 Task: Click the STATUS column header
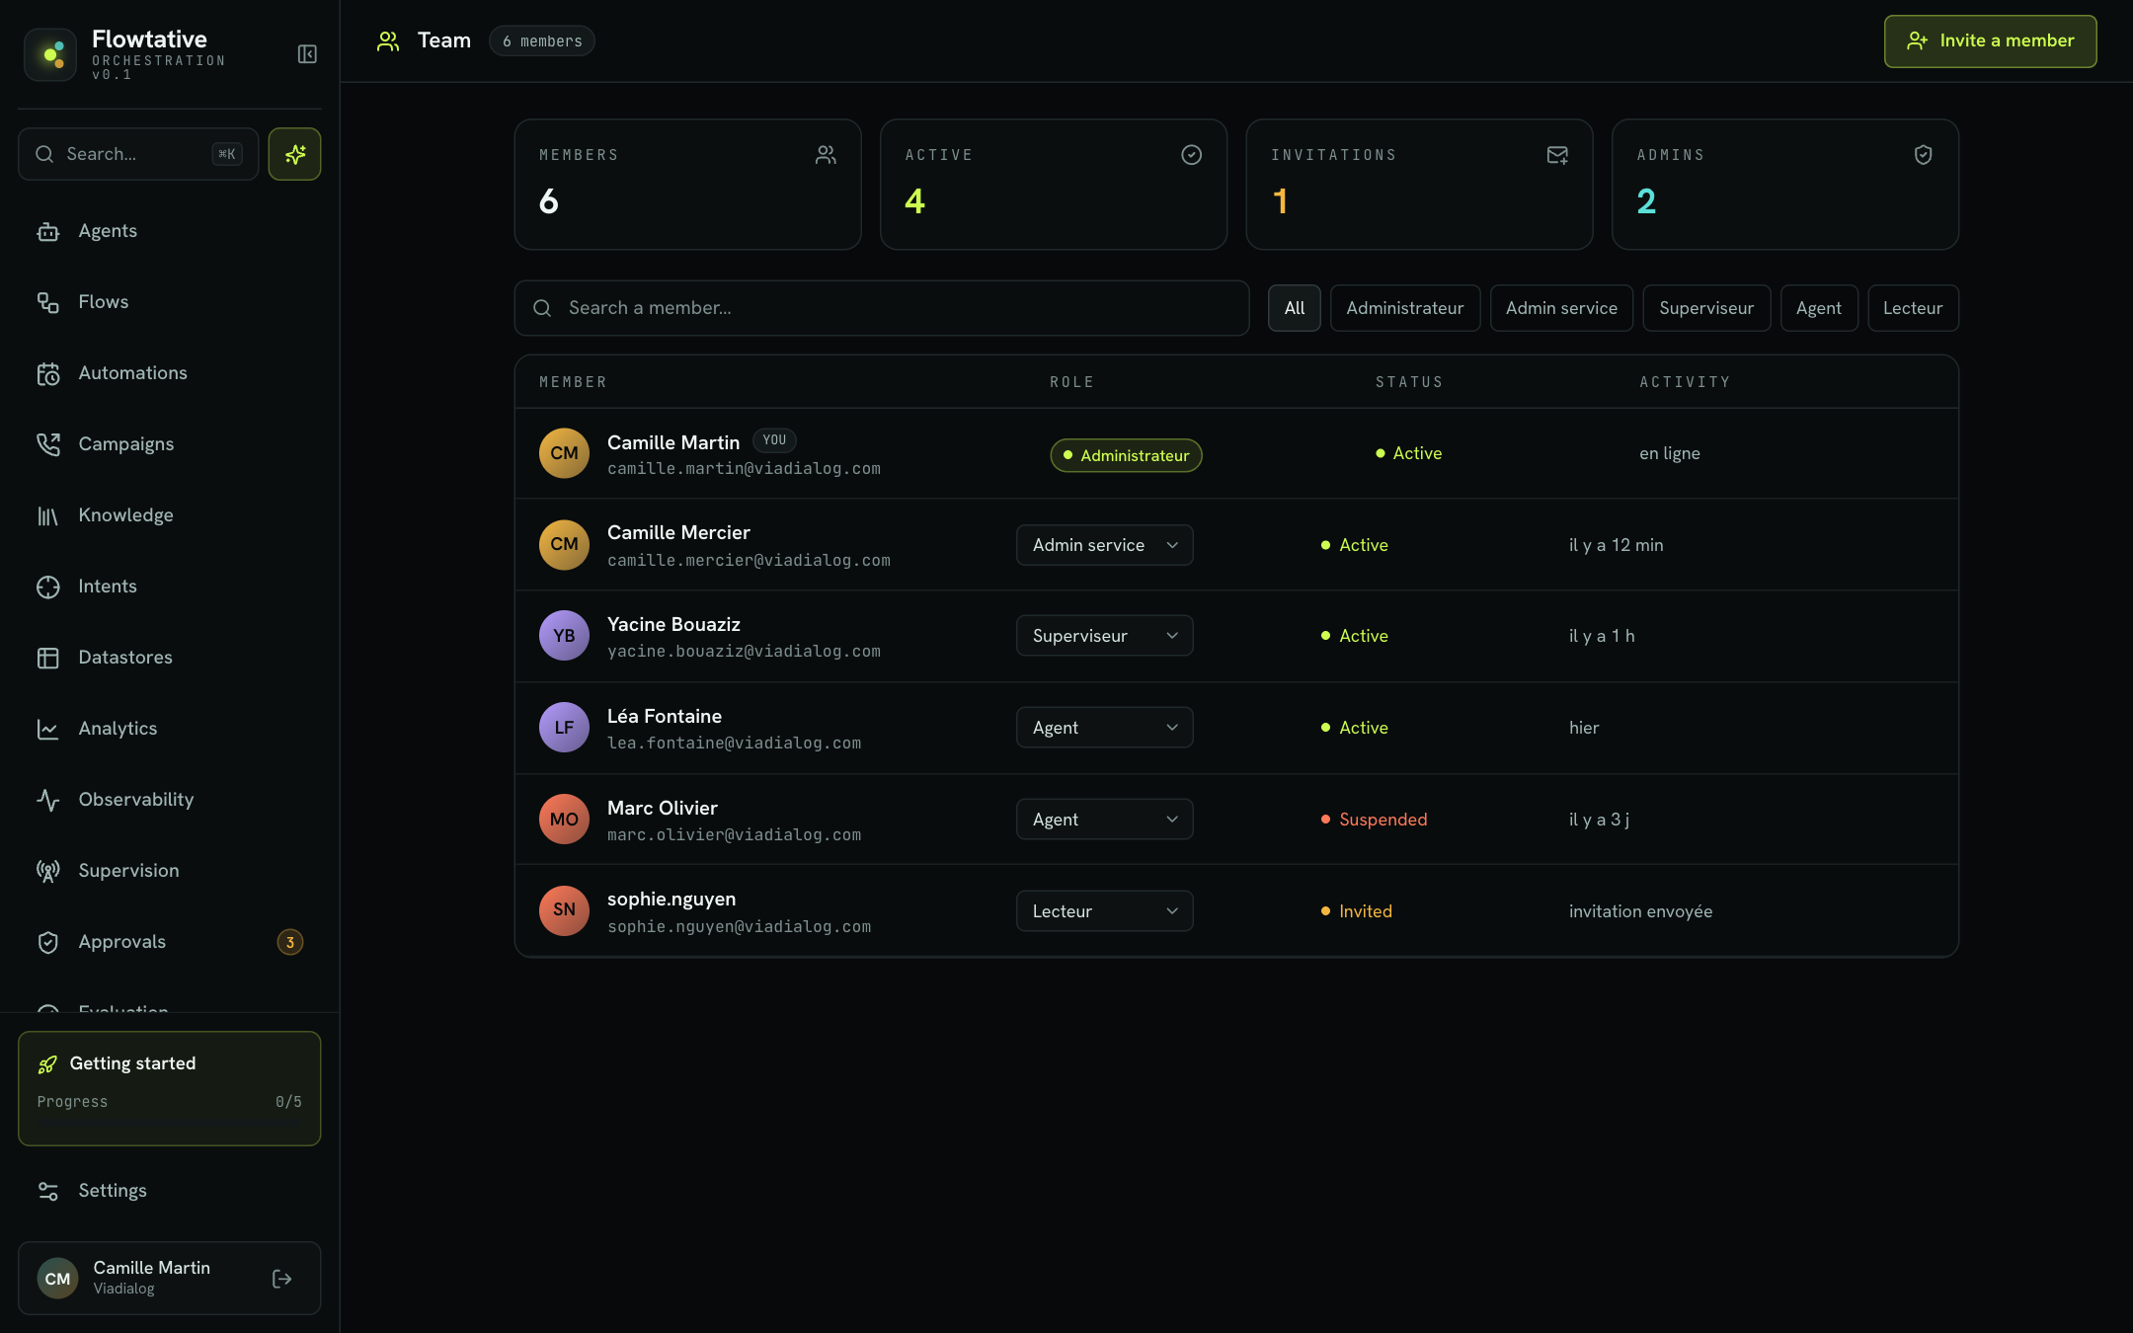[x=1409, y=382]
